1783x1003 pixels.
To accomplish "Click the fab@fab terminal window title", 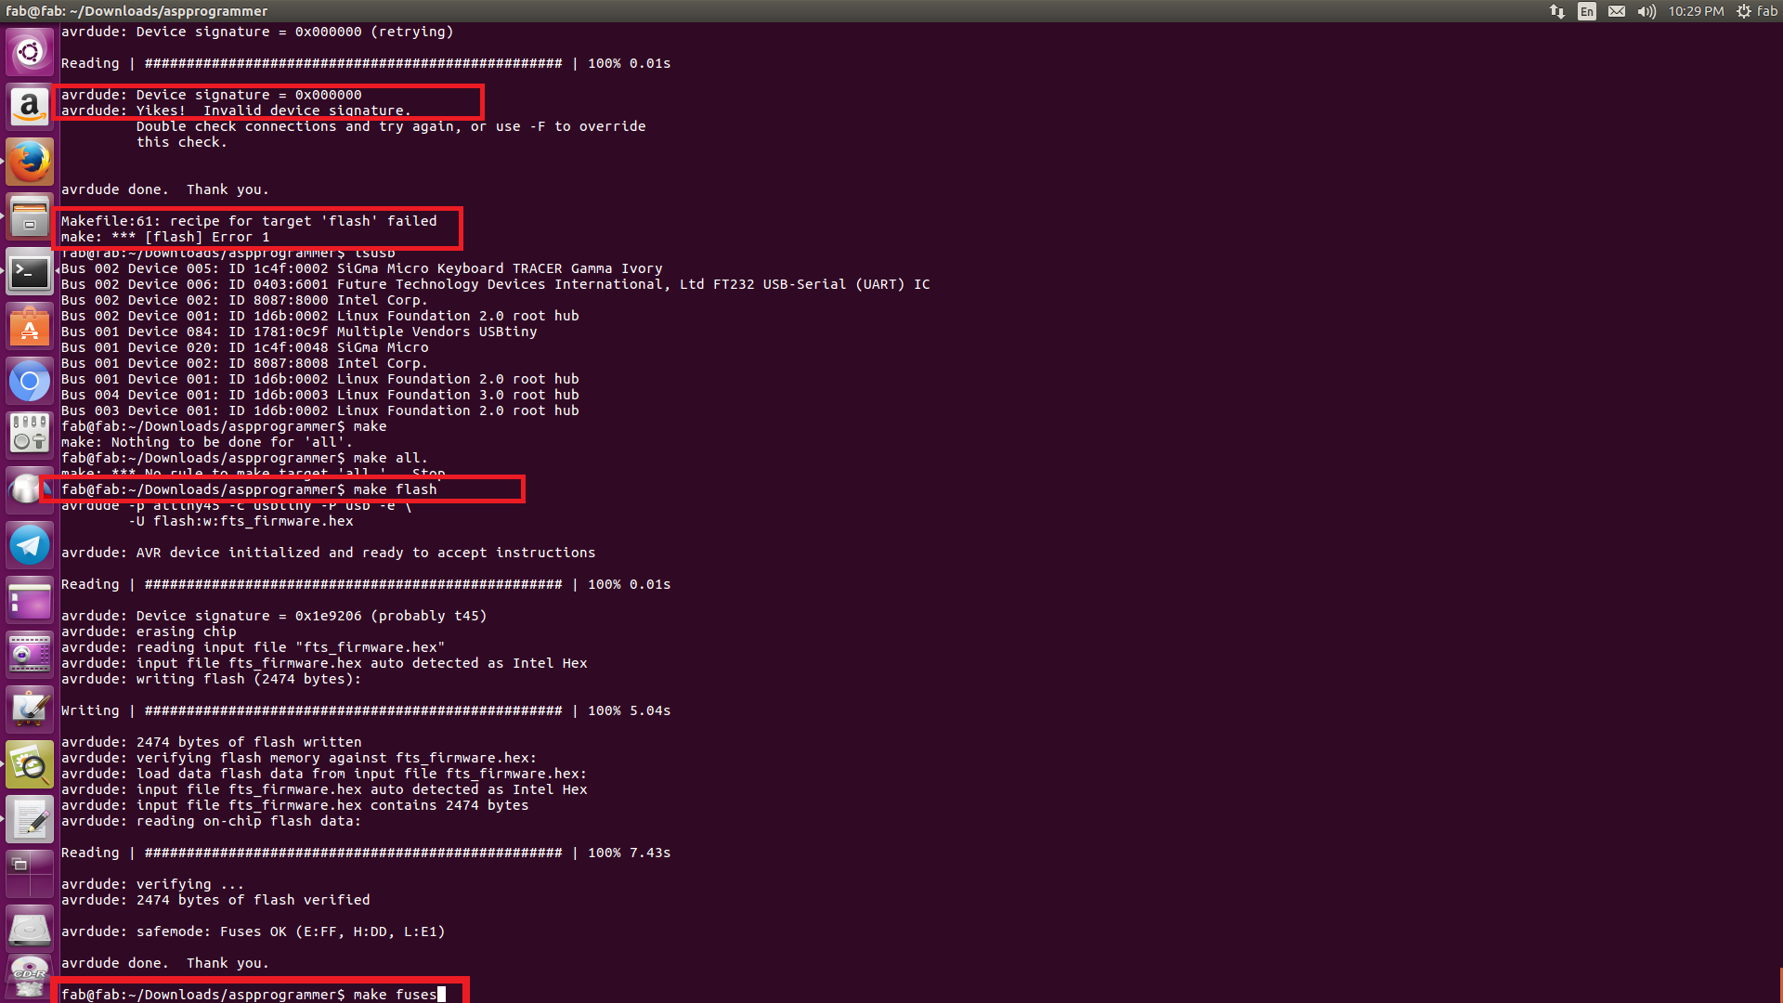I will click(137, 11).
